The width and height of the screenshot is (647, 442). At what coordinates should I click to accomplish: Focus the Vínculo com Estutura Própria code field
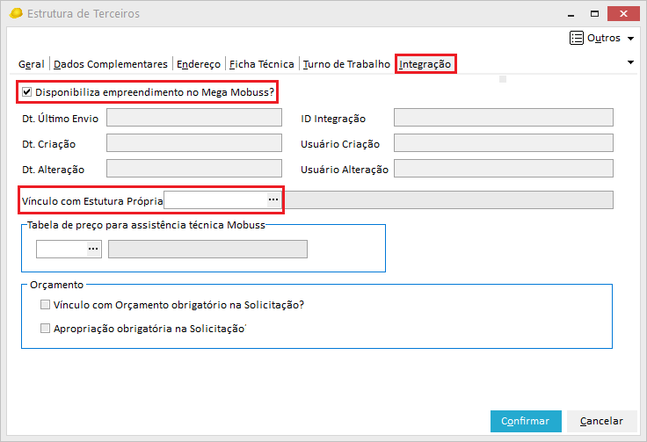coord(215,200)
